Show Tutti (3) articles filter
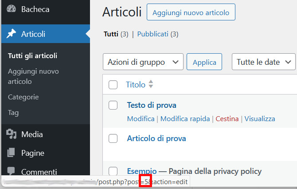The width and height of the screenshot is (297, 189). tap(116, 34)
